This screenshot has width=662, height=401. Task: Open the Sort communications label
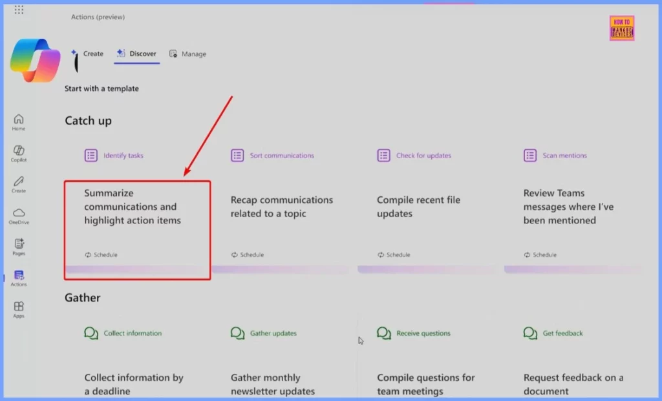click(282, 155)
